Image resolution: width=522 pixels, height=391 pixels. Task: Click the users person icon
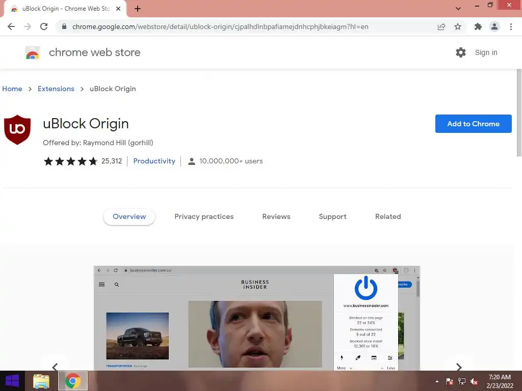point(192,161)
